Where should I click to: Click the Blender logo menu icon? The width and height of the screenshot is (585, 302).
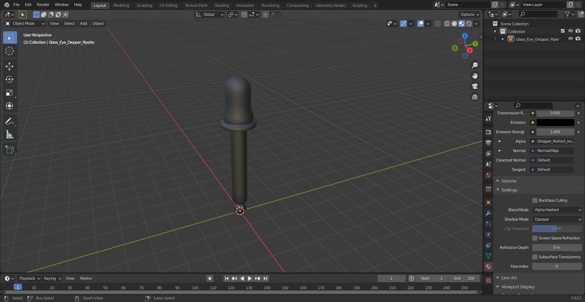tap(6, 5)
